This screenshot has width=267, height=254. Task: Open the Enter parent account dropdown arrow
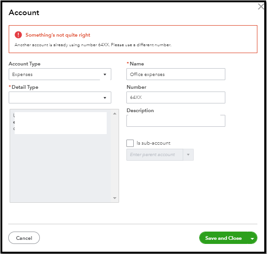(188, 155)
